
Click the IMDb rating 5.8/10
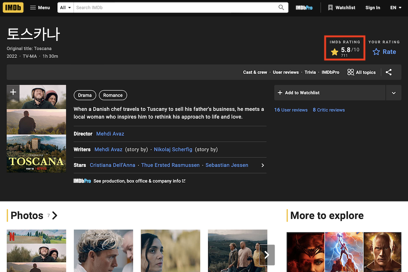coord(345,51)
